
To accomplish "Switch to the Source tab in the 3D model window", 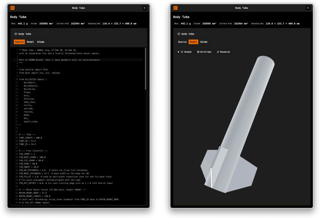I will click(x=182, y=42).
